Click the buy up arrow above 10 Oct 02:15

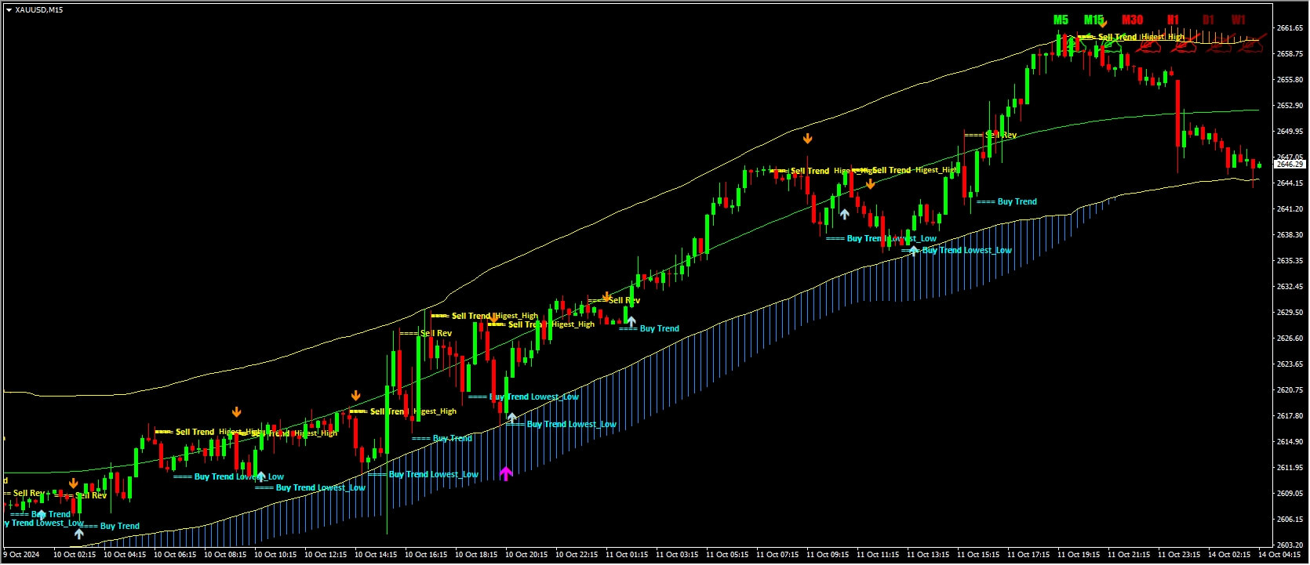tap(78, 534)
